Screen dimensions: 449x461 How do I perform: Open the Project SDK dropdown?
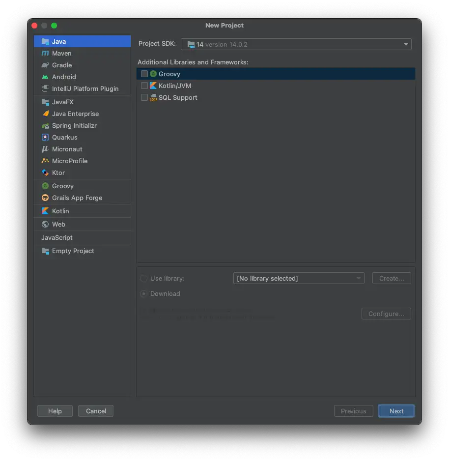(296, 44)
